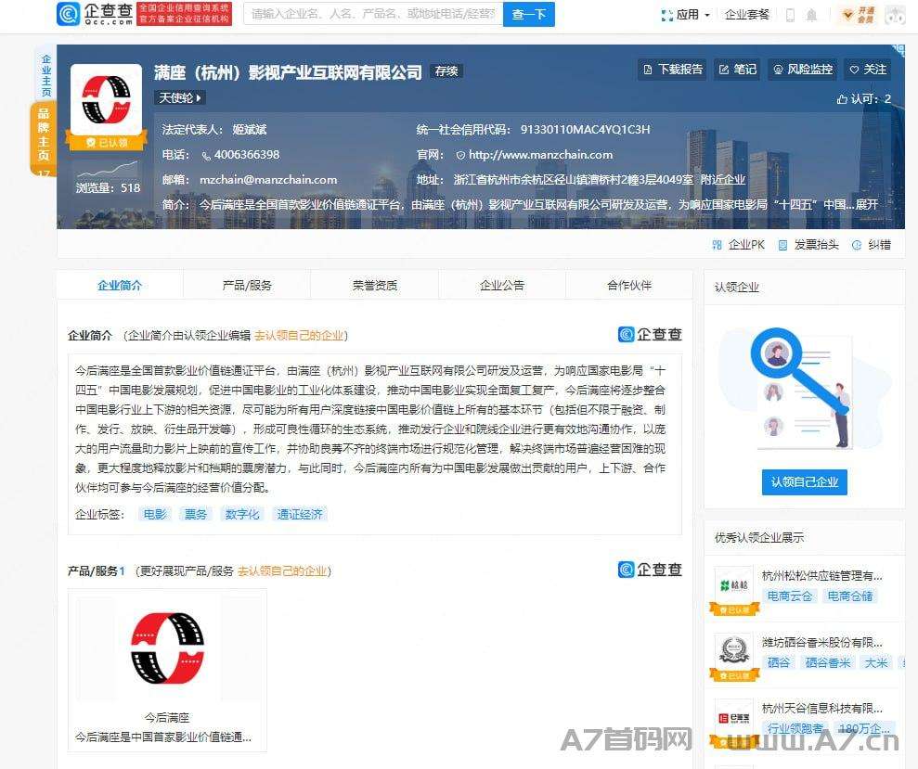Click the 杭州松松 company logo

point(734,585)
